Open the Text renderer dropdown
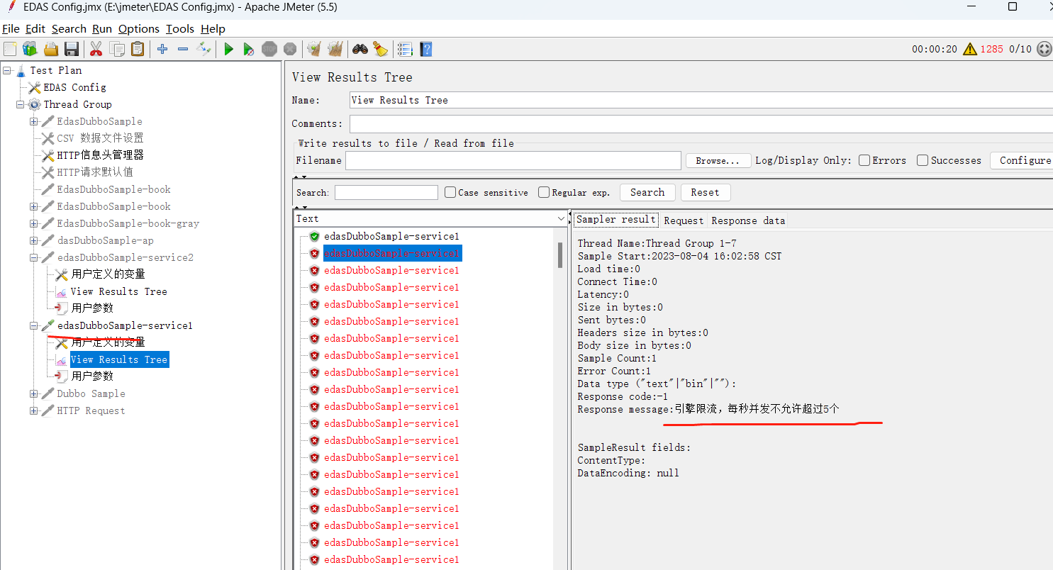 point(561,218)
